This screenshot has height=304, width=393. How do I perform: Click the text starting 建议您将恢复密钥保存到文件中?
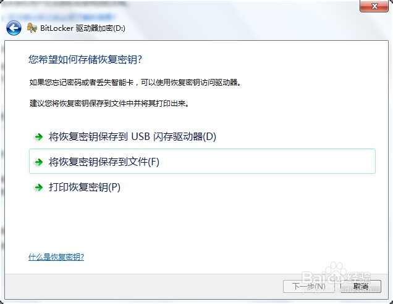coord(109,103)
